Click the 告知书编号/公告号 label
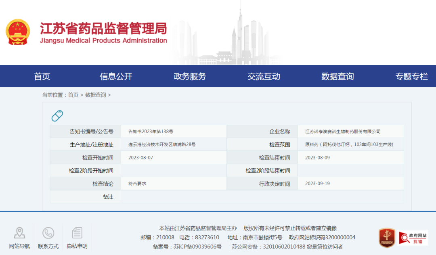Screen dimensions: 436x255 [x=92, y=132]
